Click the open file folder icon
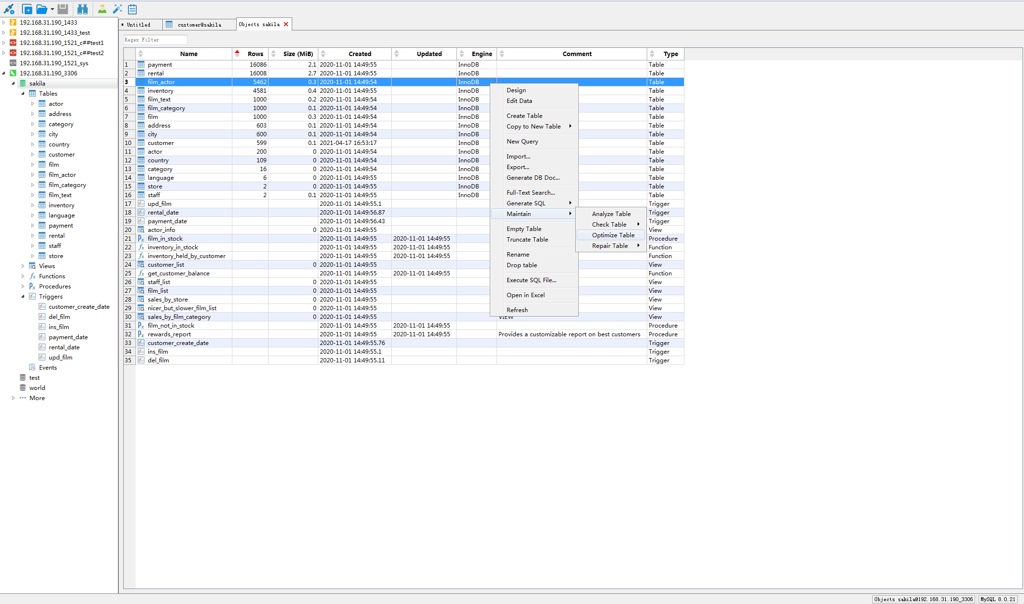This screenshot has height=604, width=1024. pyautogui.click(x=42, y=9)
